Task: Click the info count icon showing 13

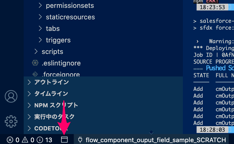Action: 40,140
